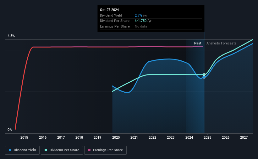Click the 2027 x-axis year label

pos(244,137)
